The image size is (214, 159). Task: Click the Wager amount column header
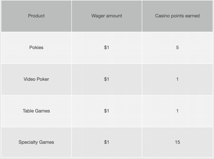click(x=107, y=16)
